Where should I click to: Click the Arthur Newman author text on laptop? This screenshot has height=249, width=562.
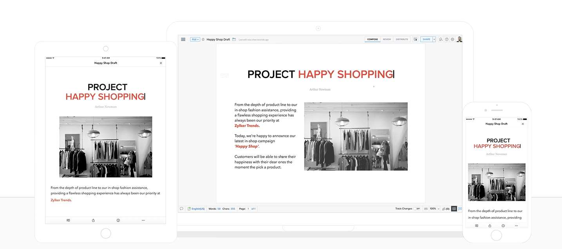point(320,89)
